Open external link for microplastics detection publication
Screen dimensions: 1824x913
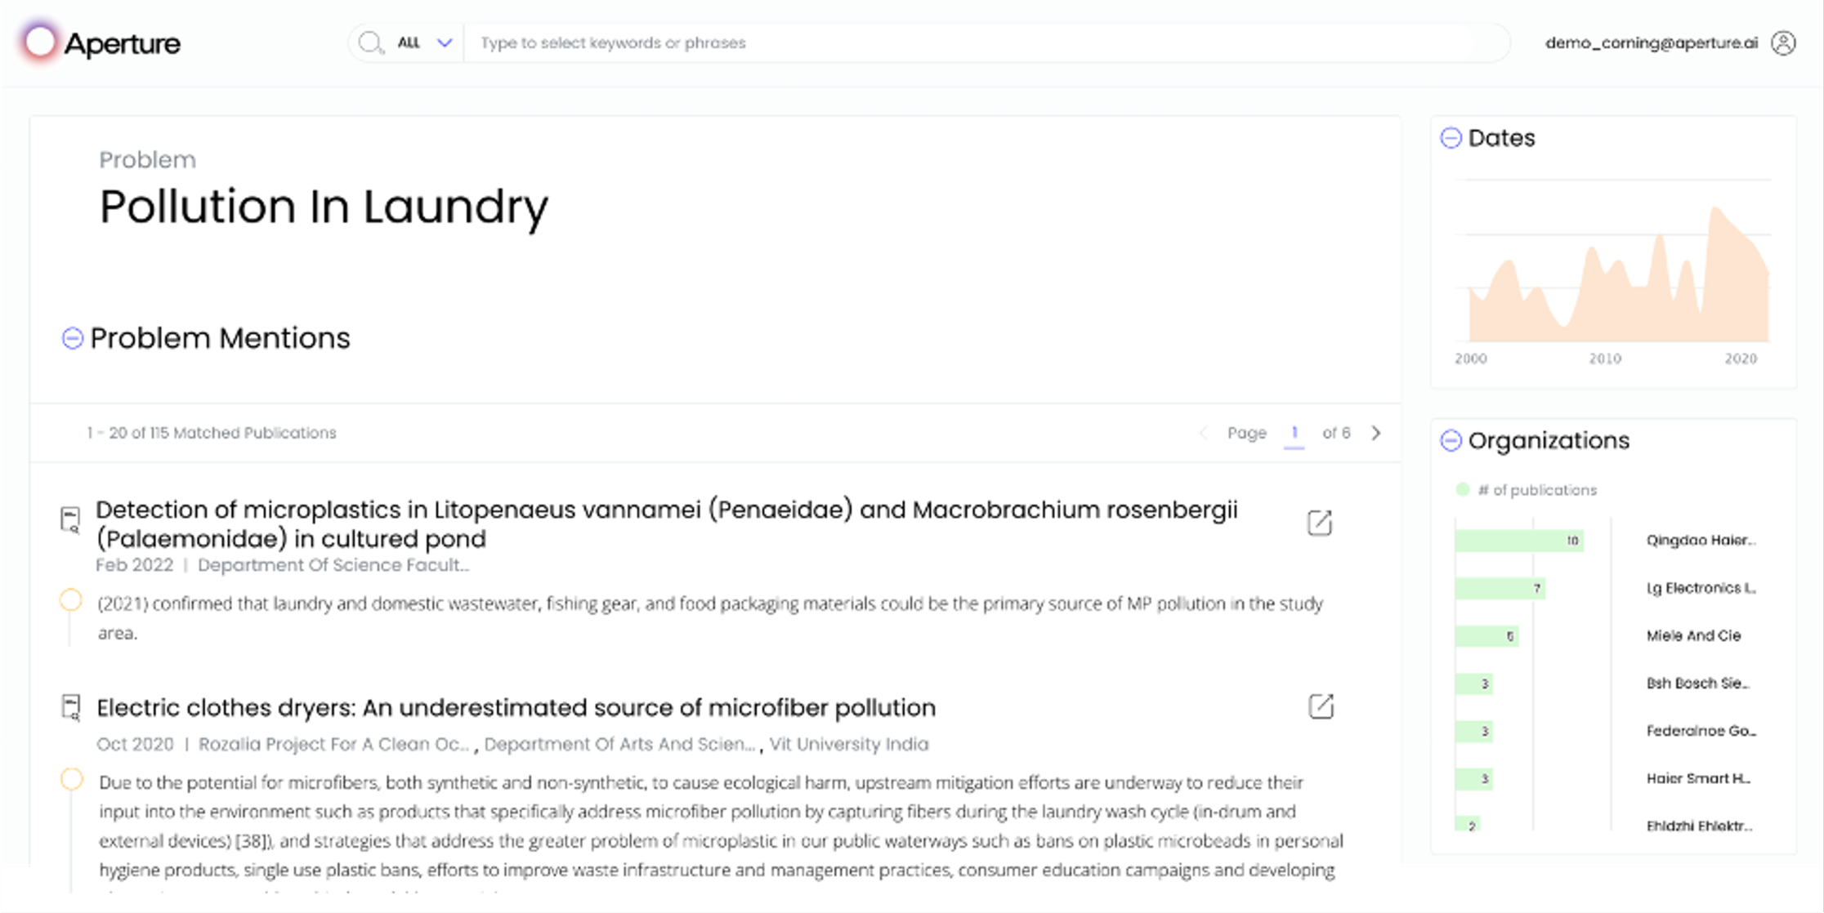point(1320,523)
